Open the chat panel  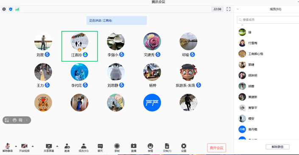click(x=100, y=147)
